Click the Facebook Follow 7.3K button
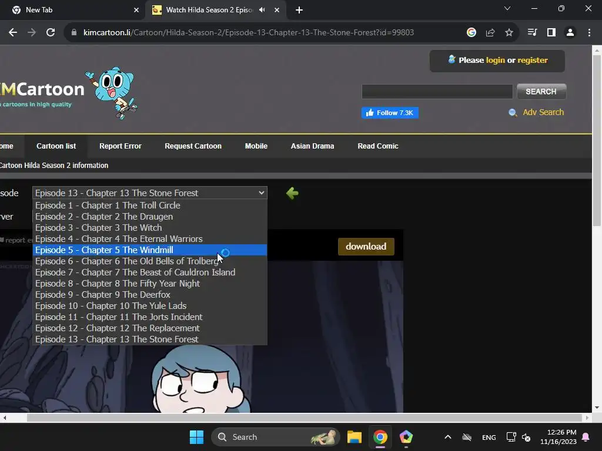The width and height of the screenshot is (602, 451). (390, 113)
